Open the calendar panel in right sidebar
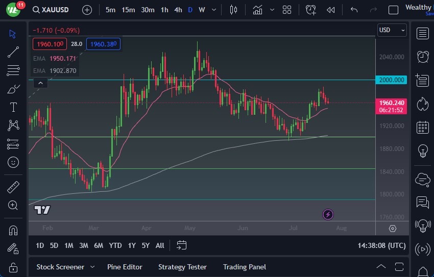434x277 pixels. pos(422,127)
